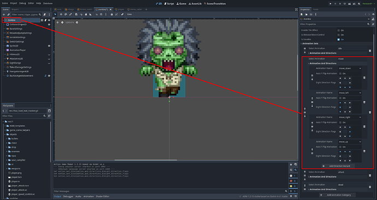Open the Database menu
This screenshot has height=200, width=377.
(48, 3)
